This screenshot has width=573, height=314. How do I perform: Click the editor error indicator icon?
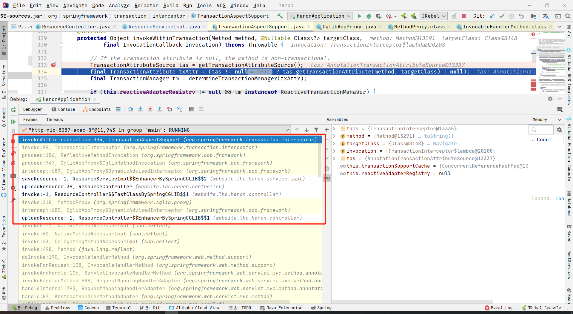533,35
